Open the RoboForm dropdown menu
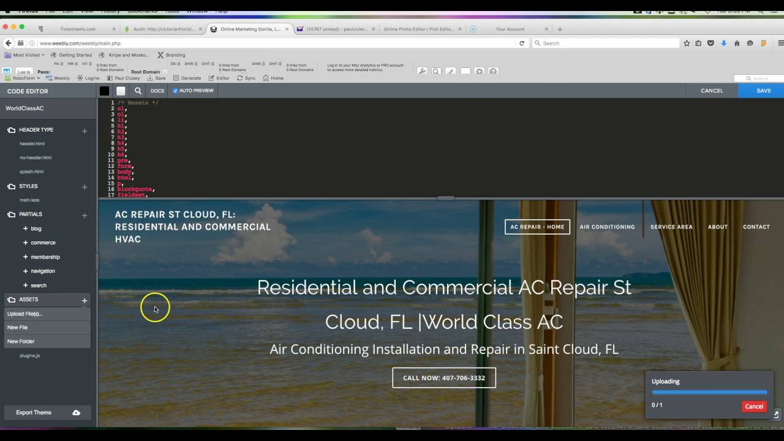 coord(23,78)
